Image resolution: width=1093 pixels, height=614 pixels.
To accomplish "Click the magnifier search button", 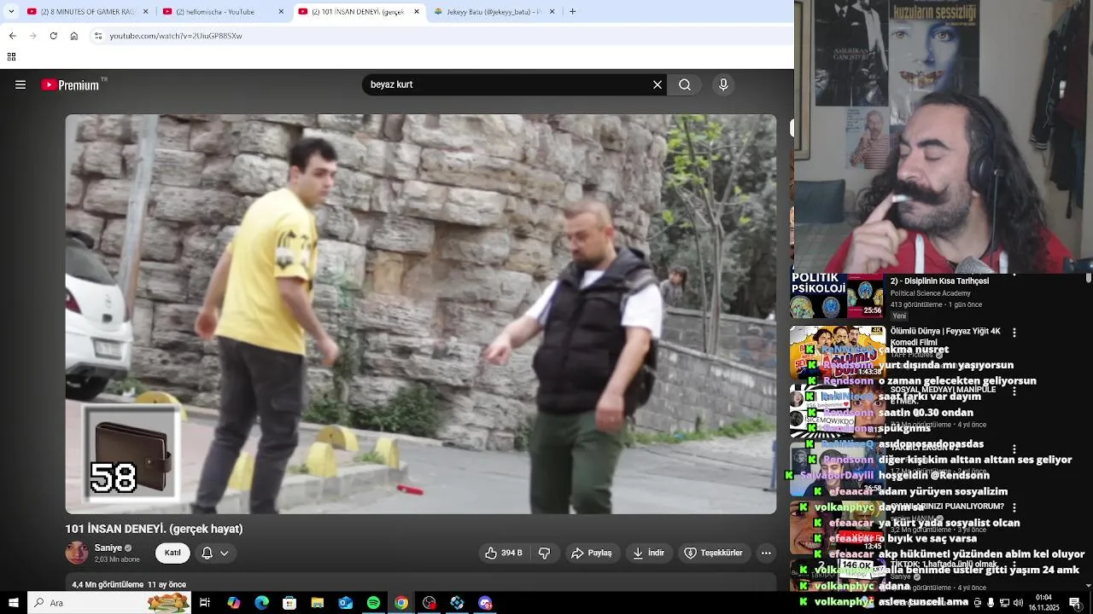I will (x=685, y=84).
